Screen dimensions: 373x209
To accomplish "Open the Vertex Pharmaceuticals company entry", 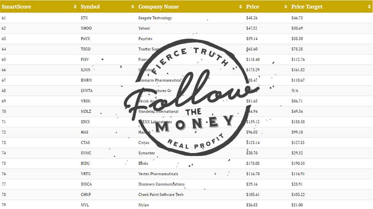I will tap(158, 174).
